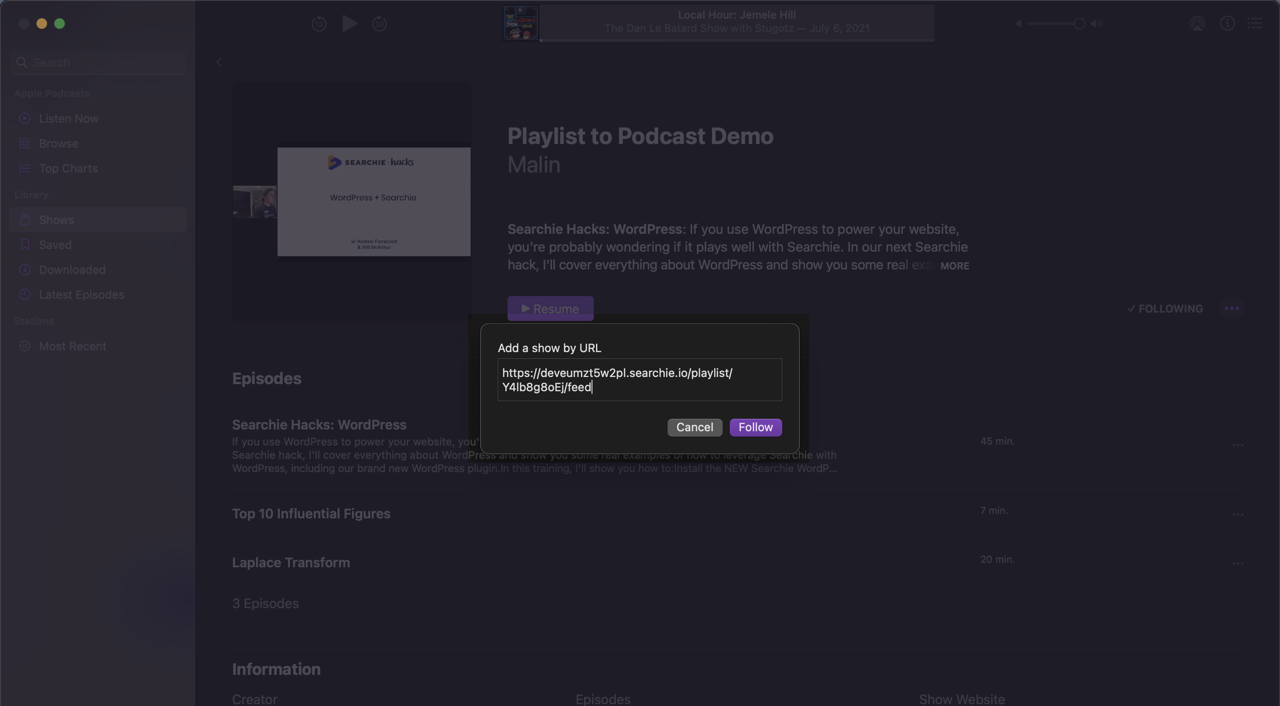This screenshot has width=1280, height=706.
Task: Click the Downloaded arrow icon
Action: pos(25,269)
